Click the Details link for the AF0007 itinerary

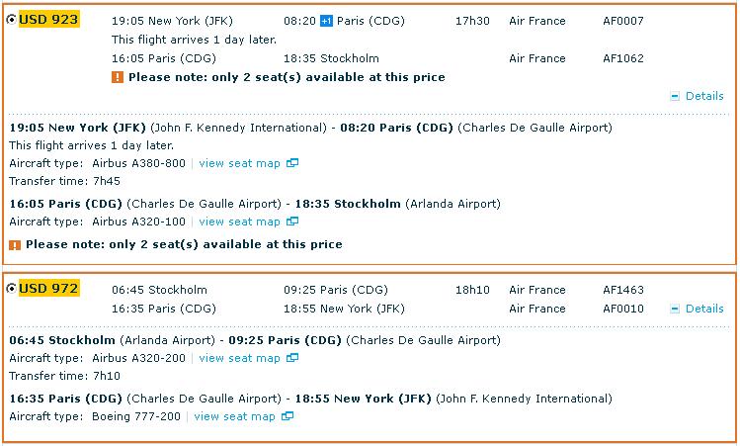pyautogui.click(x=704, y=97)
